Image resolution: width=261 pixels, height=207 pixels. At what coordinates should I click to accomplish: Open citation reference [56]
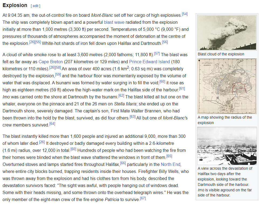[165, 42]
